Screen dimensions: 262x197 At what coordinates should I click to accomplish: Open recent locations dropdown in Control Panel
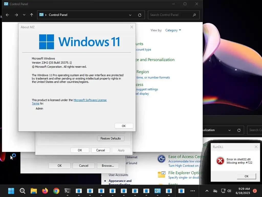coord(24,15)
